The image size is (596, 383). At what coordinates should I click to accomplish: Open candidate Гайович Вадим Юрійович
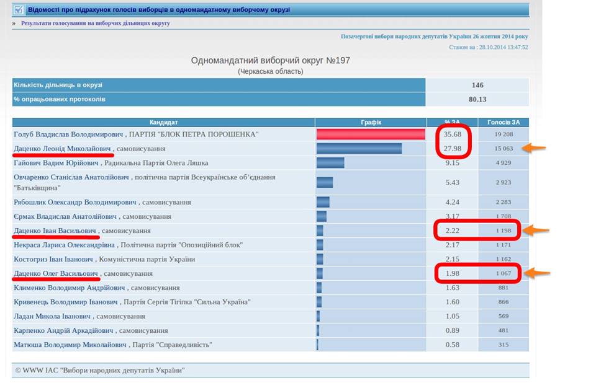tap(56, 163)
